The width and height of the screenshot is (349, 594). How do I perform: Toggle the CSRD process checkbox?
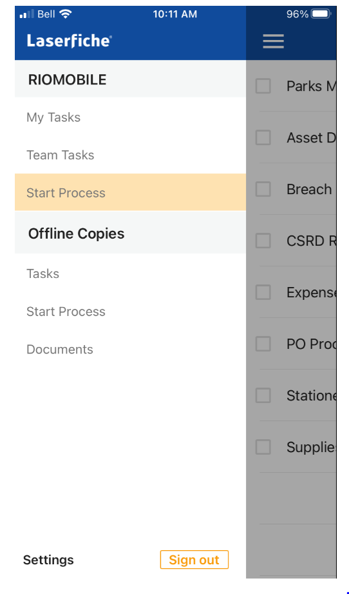pyautogui.click(x=263, y=241)
